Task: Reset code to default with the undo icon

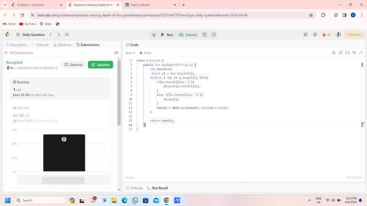Action: (x=354, y=53)
